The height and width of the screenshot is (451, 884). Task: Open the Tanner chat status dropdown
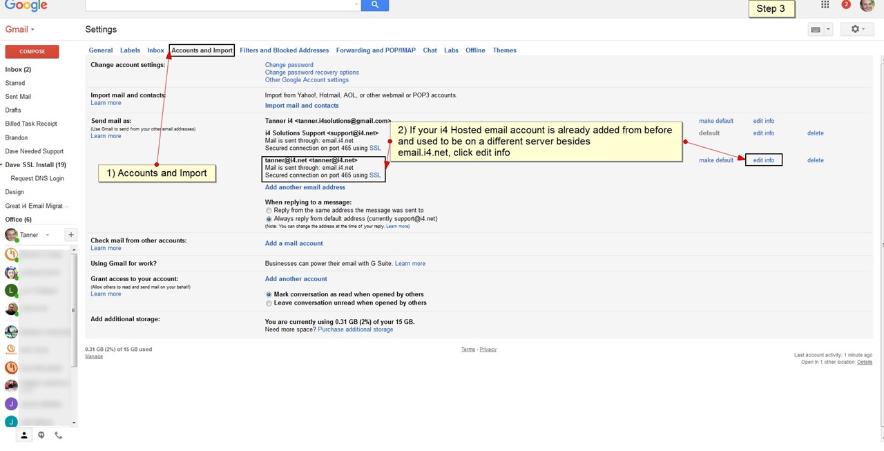[x=48, y=235]
